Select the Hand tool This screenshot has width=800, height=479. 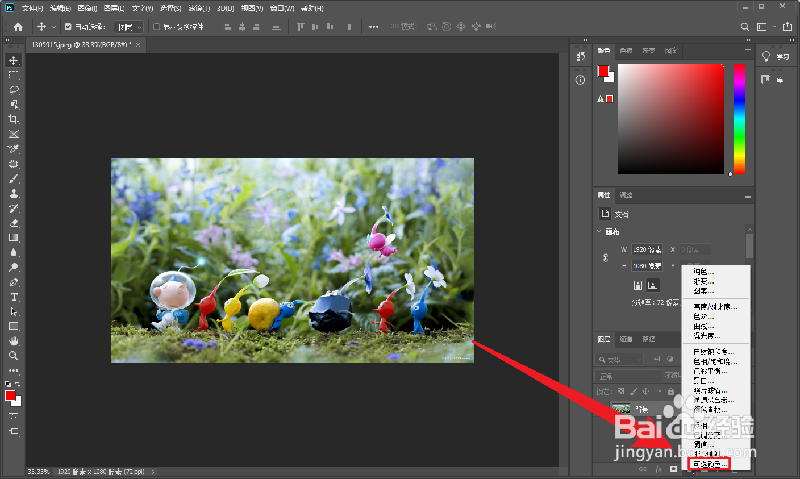[x=14, y=341]
